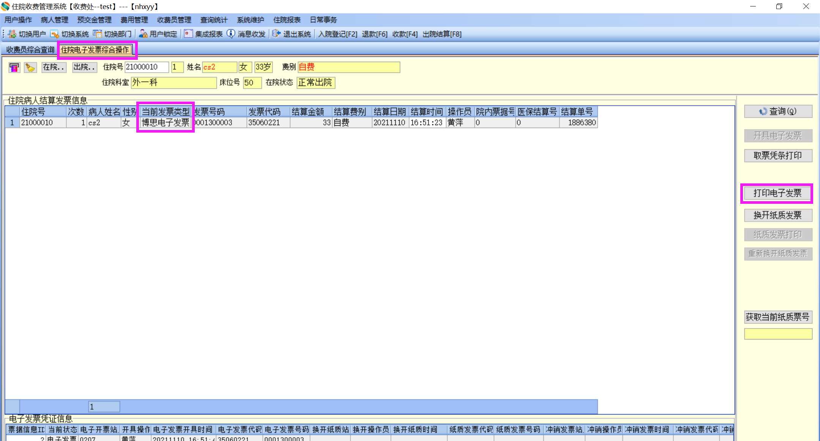Open the 出院.. patient picker
The height and width of the screenshot is (441, 820).
(x=84, y=67)
